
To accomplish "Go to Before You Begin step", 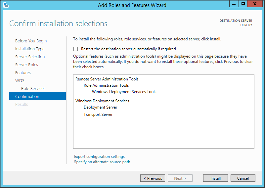I will tap(31, 41).
